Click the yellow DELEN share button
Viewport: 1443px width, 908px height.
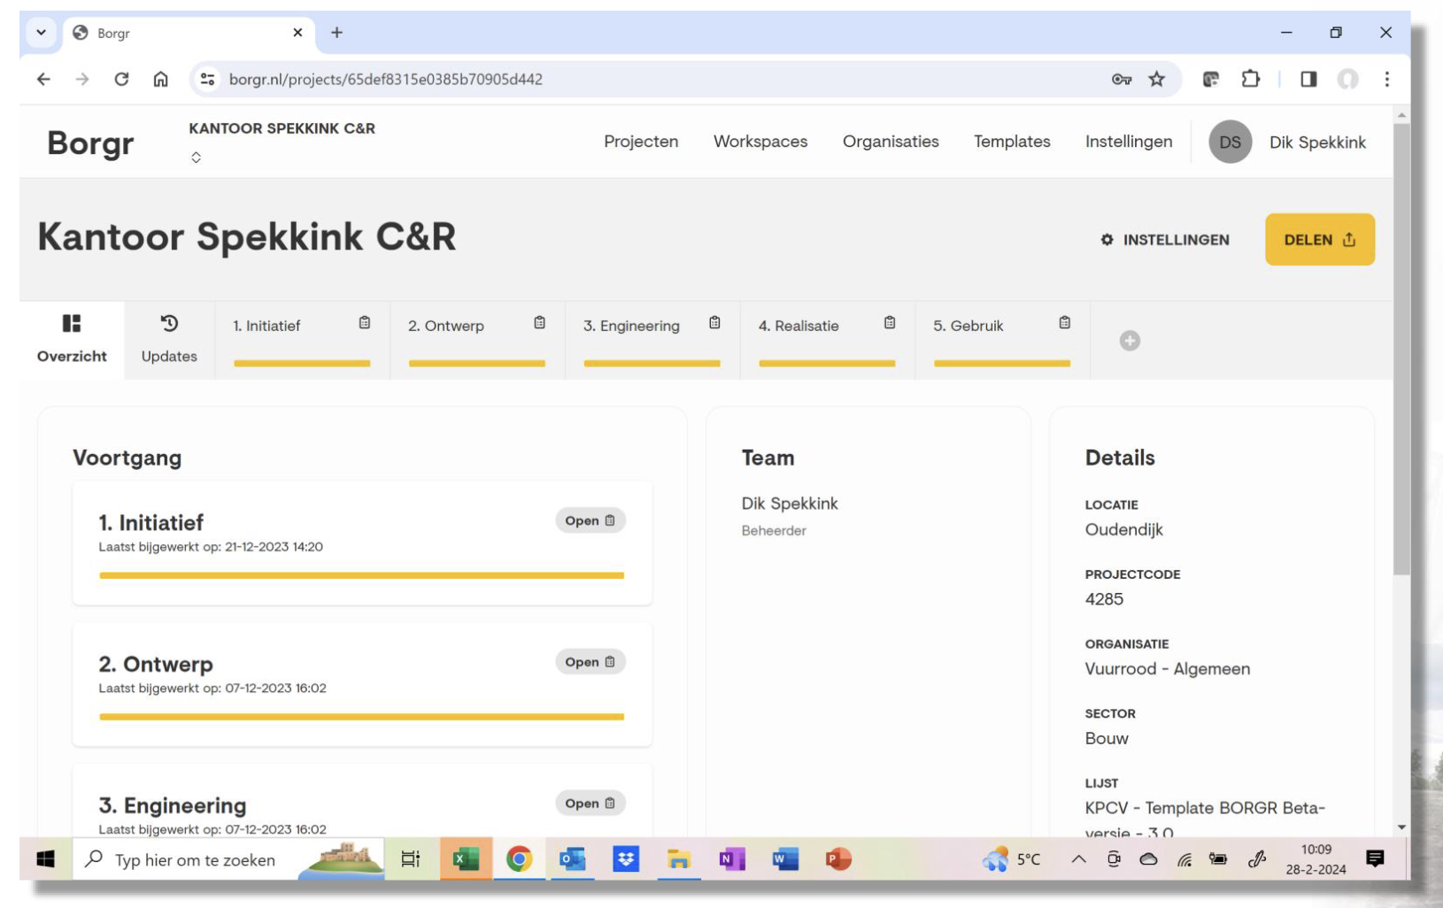(1319, 239)
